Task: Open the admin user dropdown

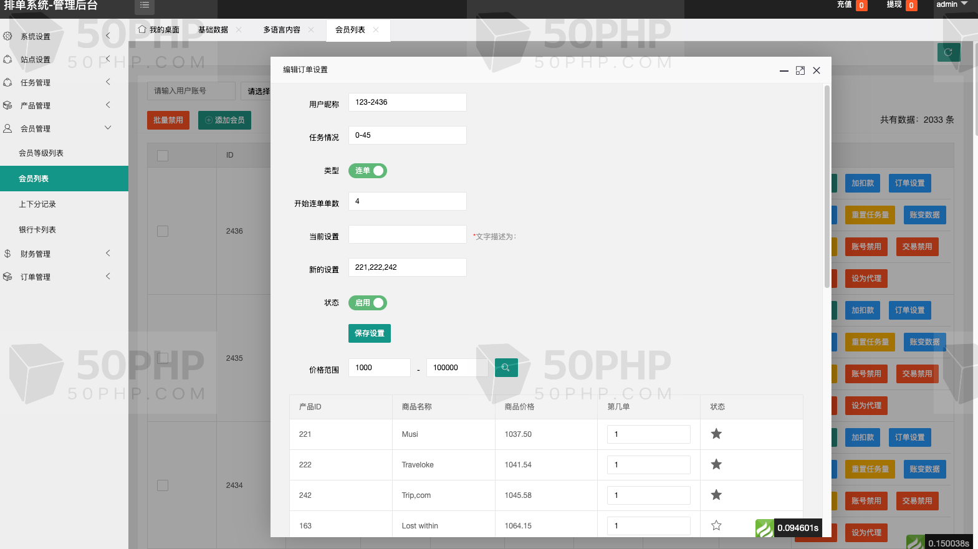Action: tap(951, 5)
